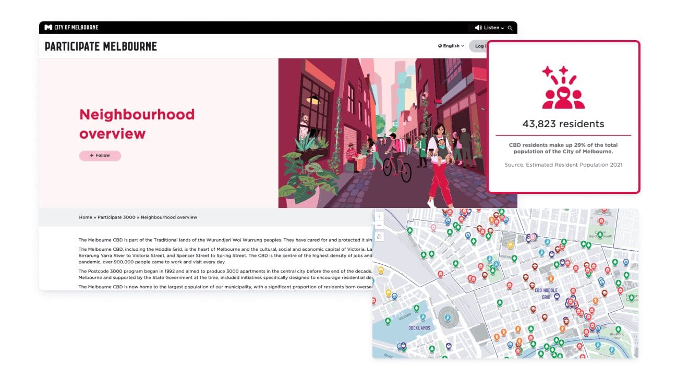The width and height of the screenshot is (677, 380).
Task: Click the DOCKLANDS map label
Action: (x=420, y=328)
